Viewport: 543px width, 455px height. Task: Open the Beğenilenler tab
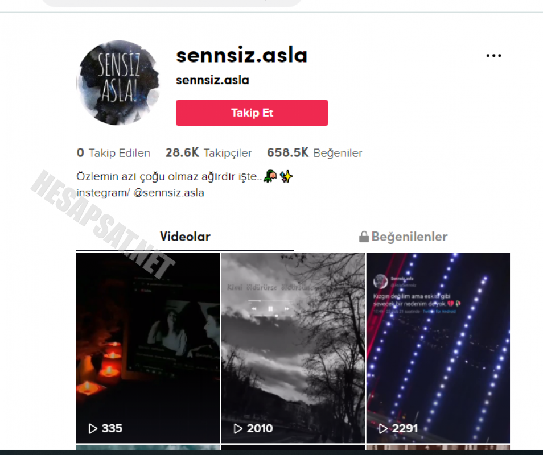click(x=403, y=237)
